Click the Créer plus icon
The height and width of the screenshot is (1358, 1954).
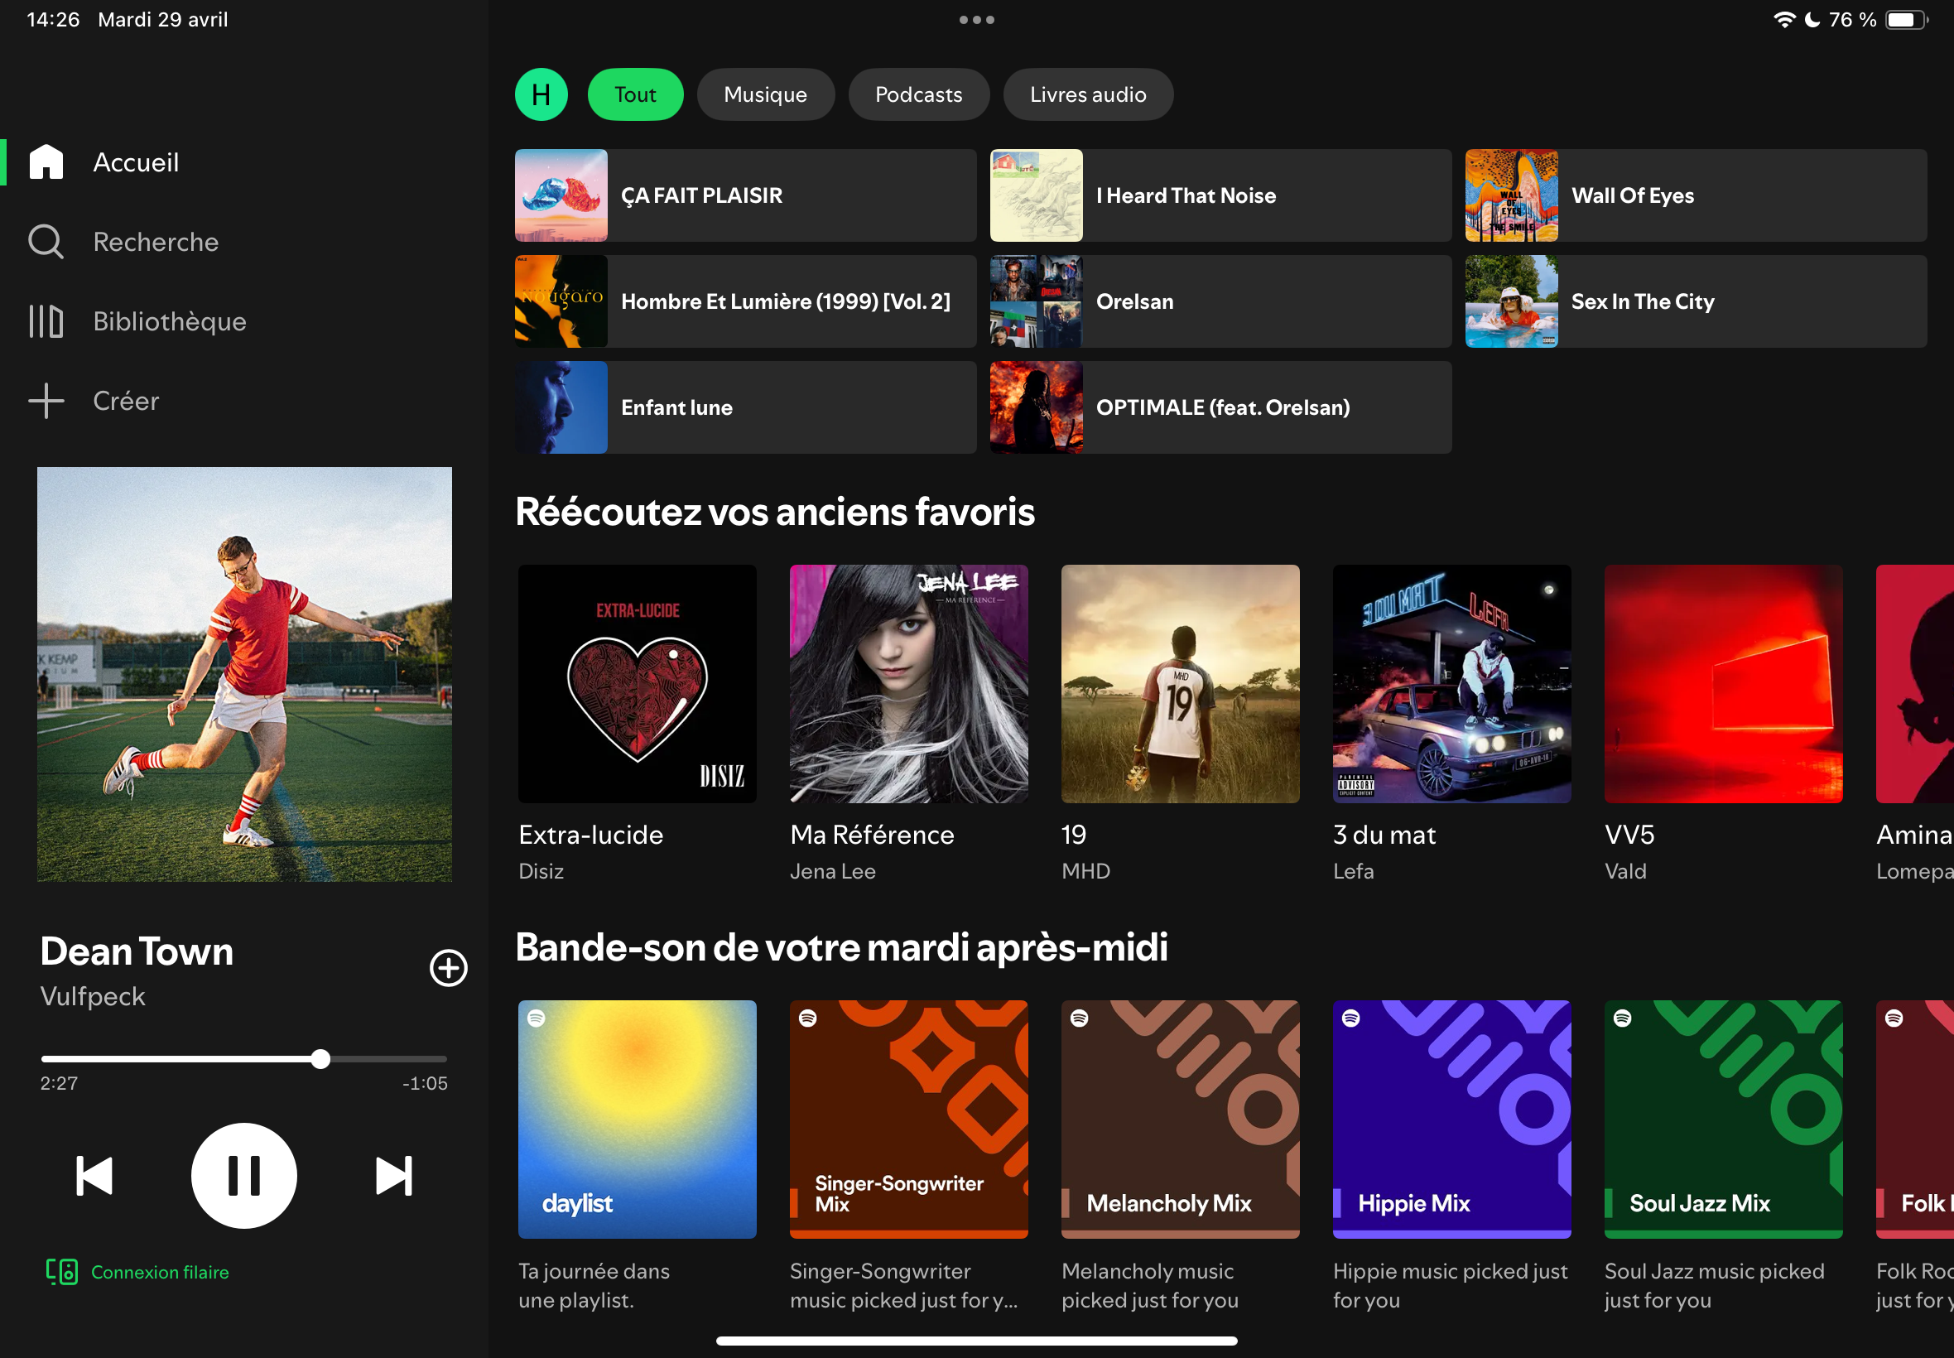point(46,401)
